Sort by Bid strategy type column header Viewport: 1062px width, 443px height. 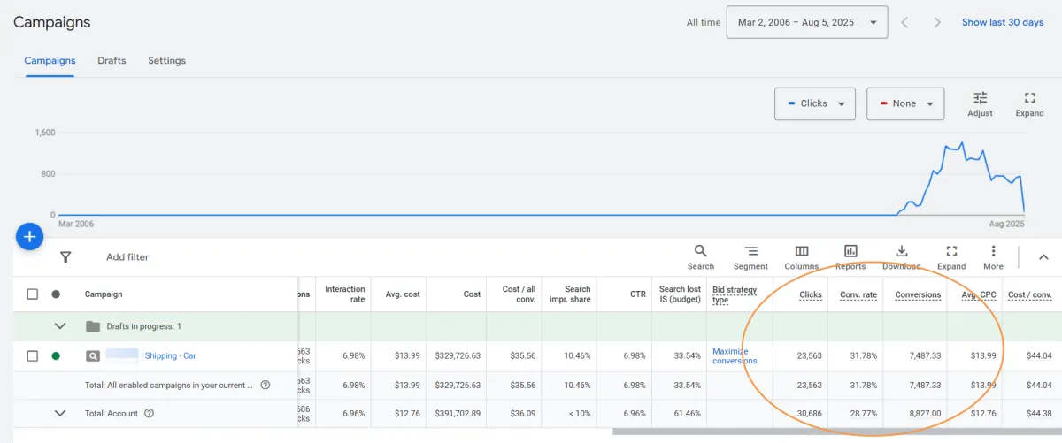[735, 294]
